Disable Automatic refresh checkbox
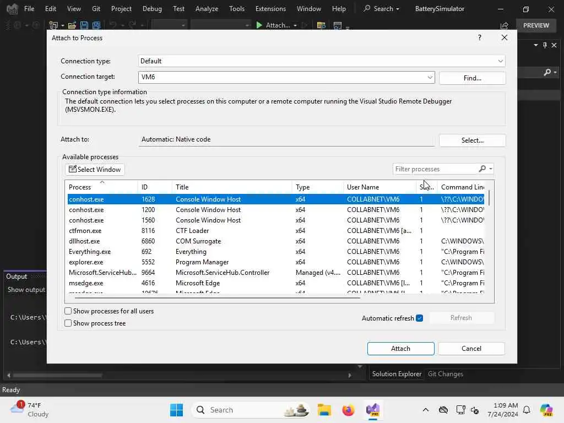 pos(419,318)
